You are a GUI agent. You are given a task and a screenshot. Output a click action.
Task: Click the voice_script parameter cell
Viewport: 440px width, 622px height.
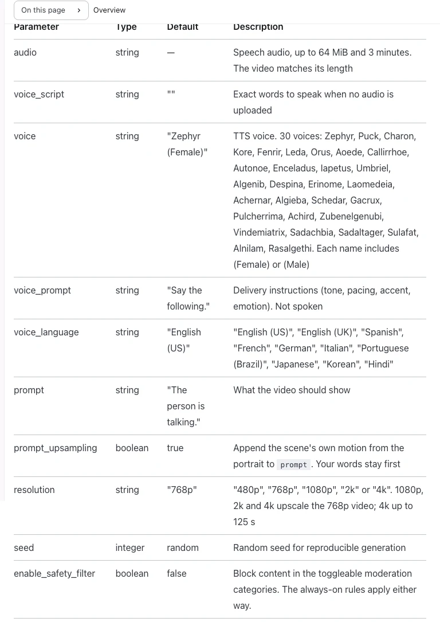39,95
